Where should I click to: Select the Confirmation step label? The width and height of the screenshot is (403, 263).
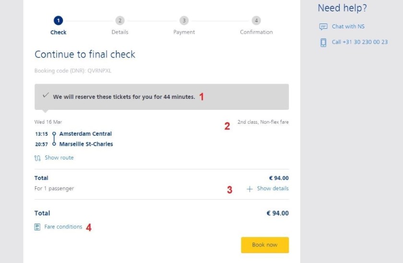[x=256, y=32]
